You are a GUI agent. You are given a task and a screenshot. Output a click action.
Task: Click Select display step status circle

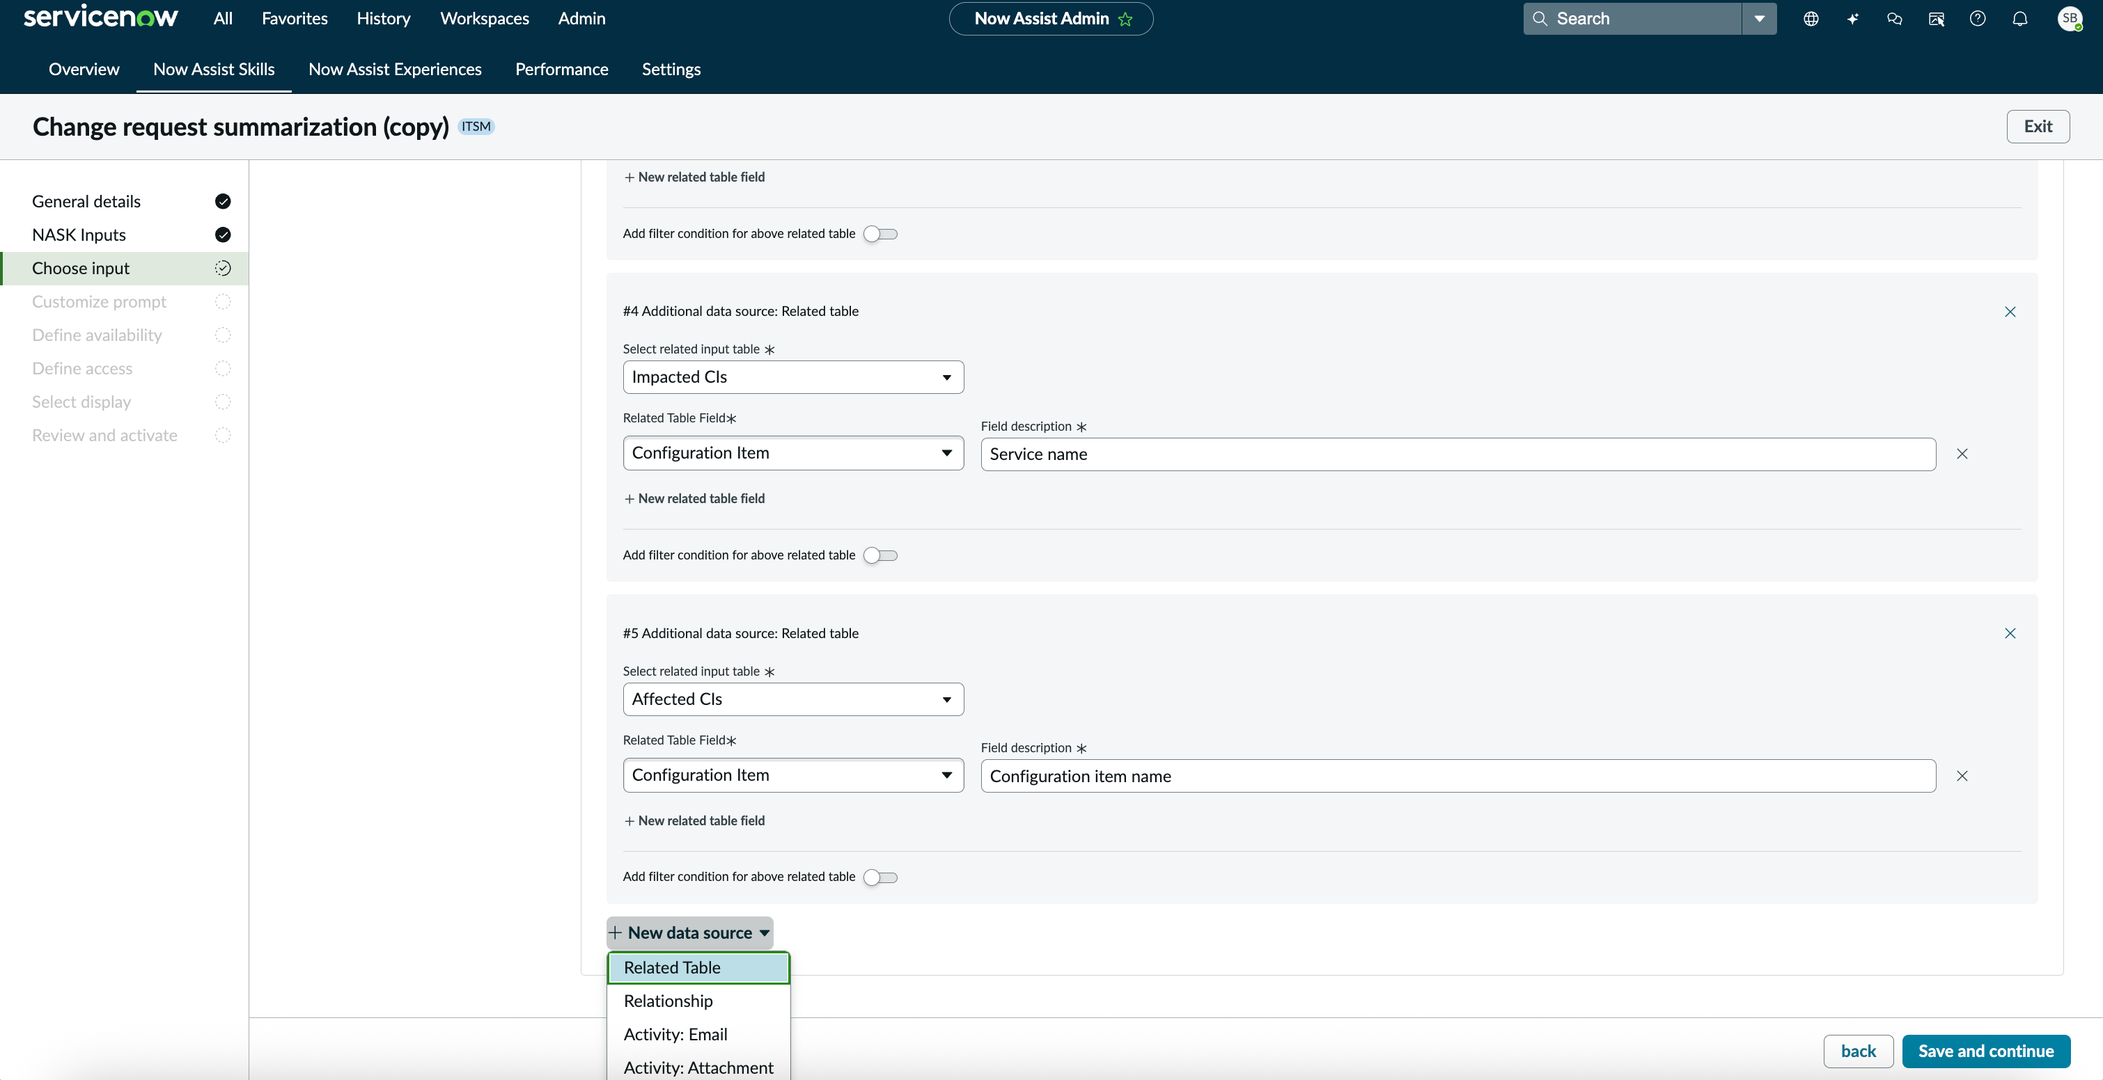pos(223,402)
